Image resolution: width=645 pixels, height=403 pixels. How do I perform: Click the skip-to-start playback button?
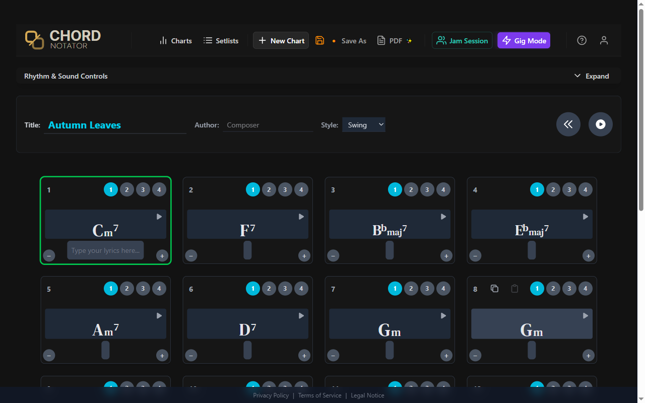568,124
